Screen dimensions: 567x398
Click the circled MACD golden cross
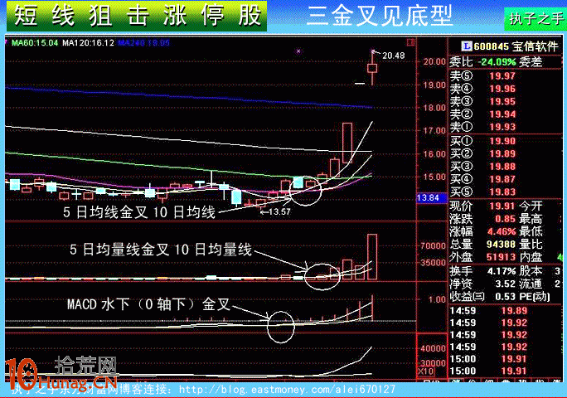click(x=280, y=326)
